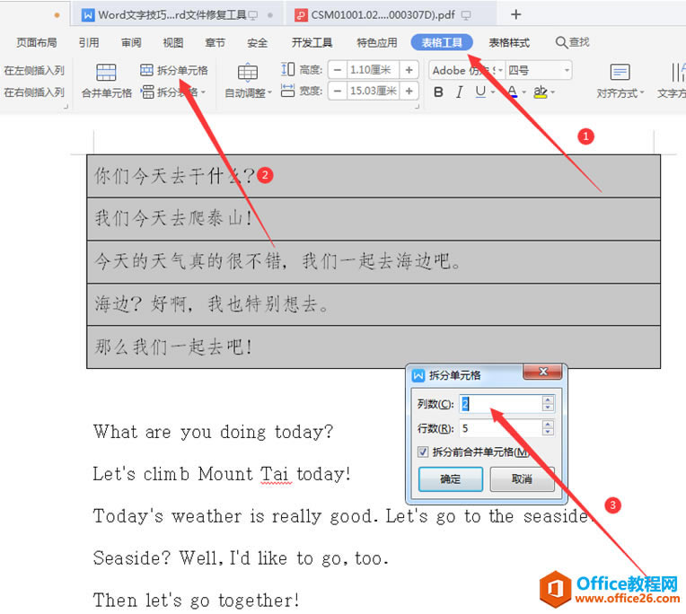The image size is (686, 614).
Task: Increase height with the plus button
Action: (409, 70)
